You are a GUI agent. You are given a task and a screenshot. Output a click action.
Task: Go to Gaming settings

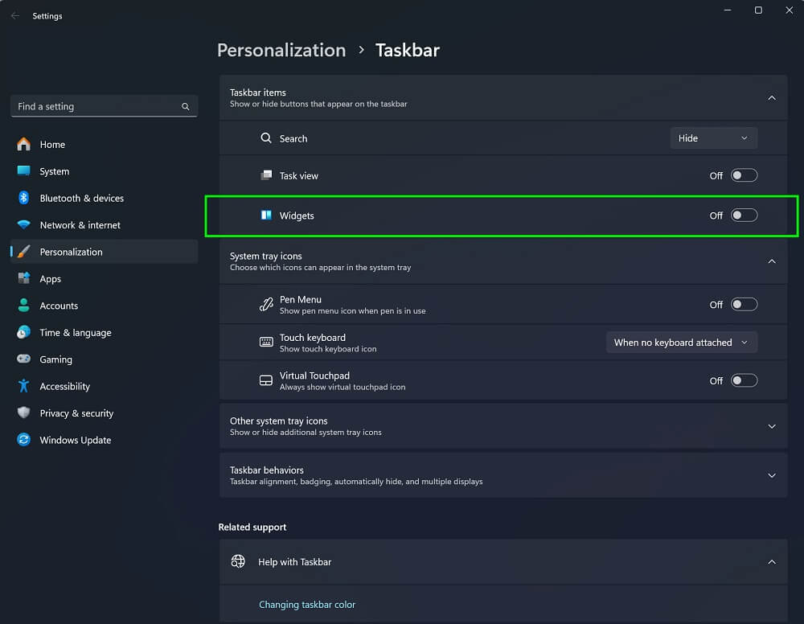coord(104,359)
